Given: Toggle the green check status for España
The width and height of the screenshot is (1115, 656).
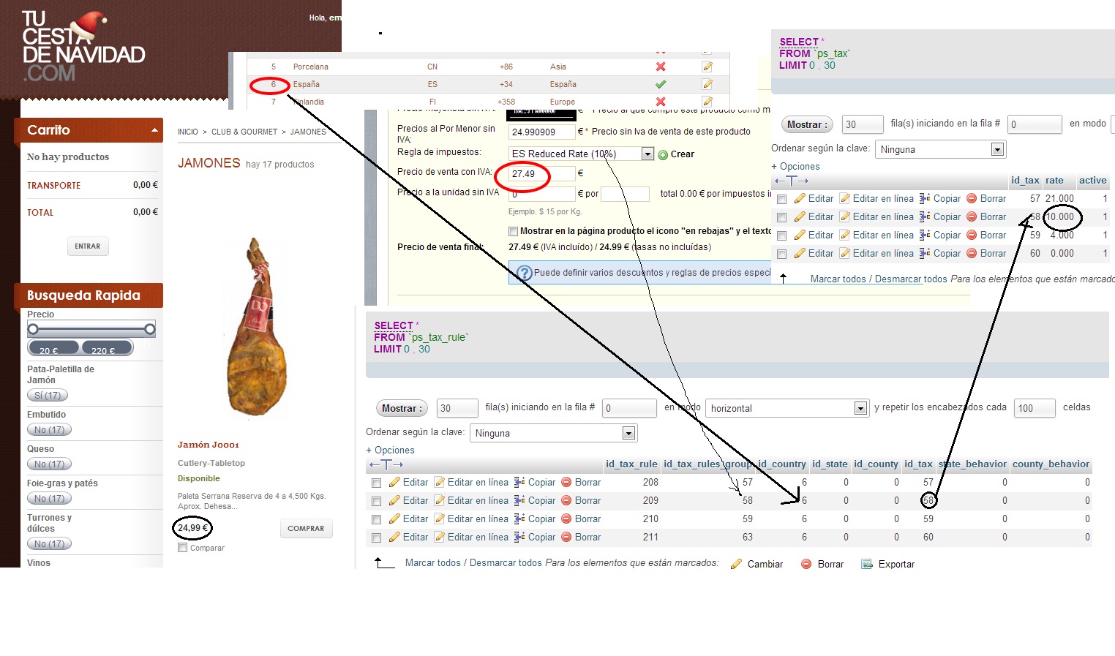Looking at the screenshot, I should pos(661,84).
